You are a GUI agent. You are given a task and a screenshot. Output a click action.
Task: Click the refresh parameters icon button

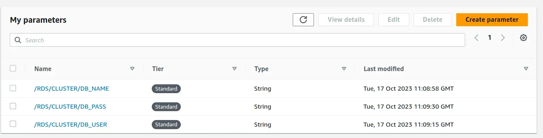coord(303,20)
